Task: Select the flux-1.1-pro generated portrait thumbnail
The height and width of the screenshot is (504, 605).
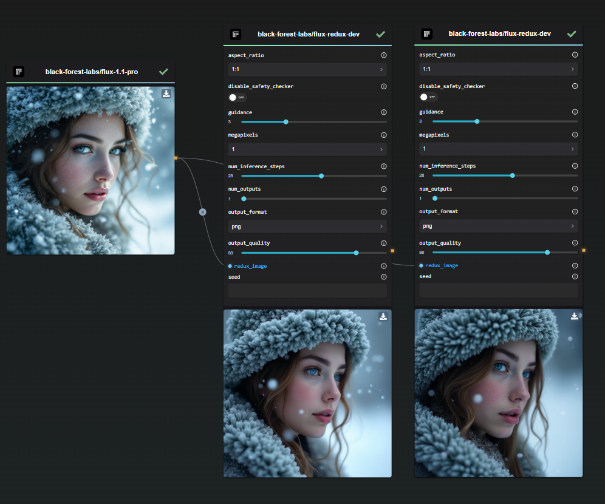Action: (x=91, y=171)
